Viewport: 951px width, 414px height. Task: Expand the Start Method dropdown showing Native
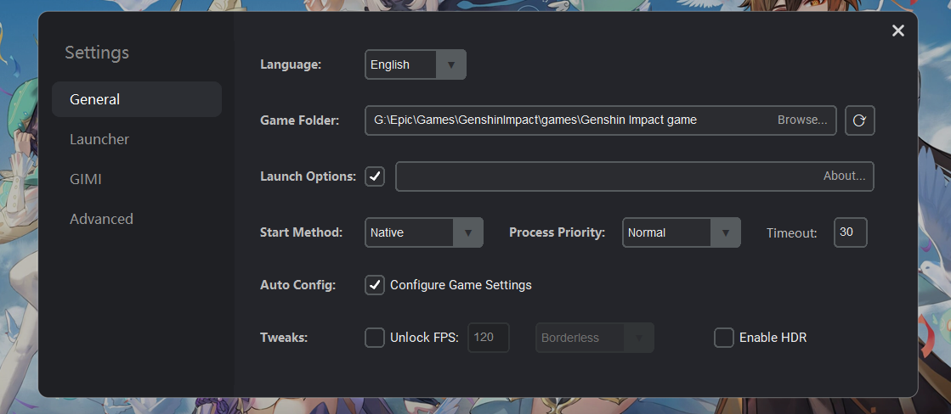click(424, 232)
